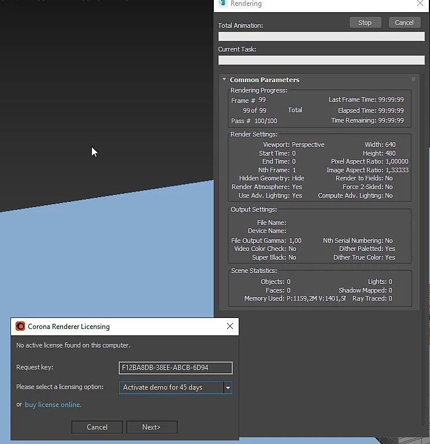Click the 'Hidden Geometry: Hide' text
This screenshot has height=444, width=430.
[272, 178]
